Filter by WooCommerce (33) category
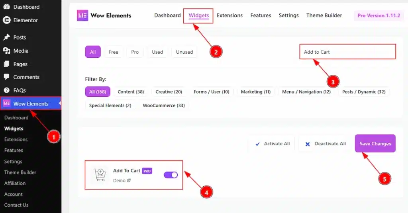 164,106
